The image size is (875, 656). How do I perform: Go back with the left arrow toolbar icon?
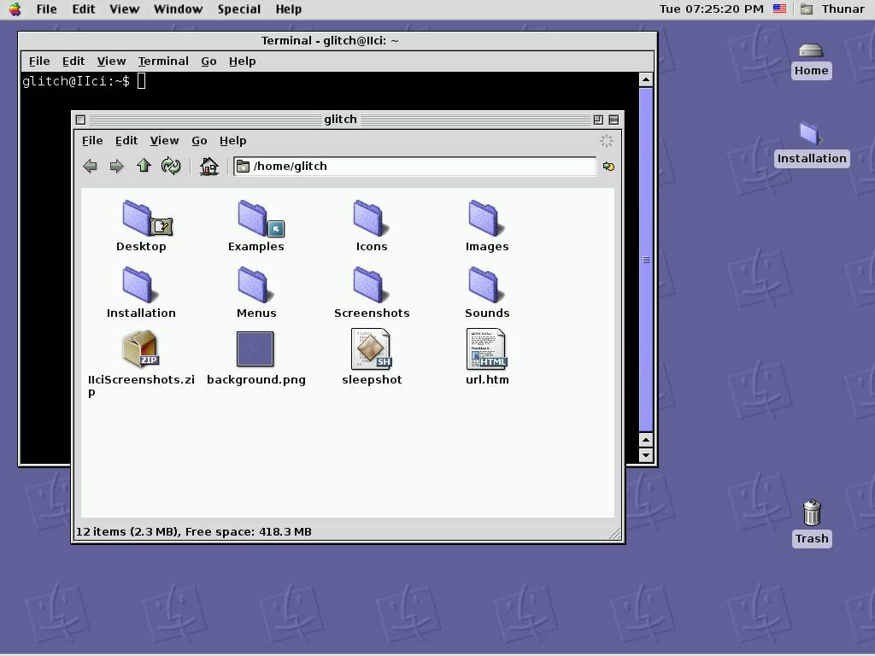[90, 167]
